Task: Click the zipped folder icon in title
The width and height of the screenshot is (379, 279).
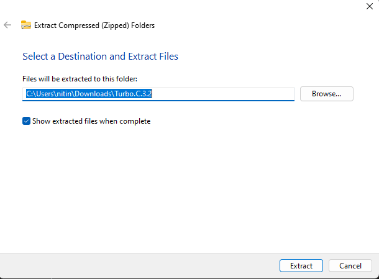Action: [26, 25]
